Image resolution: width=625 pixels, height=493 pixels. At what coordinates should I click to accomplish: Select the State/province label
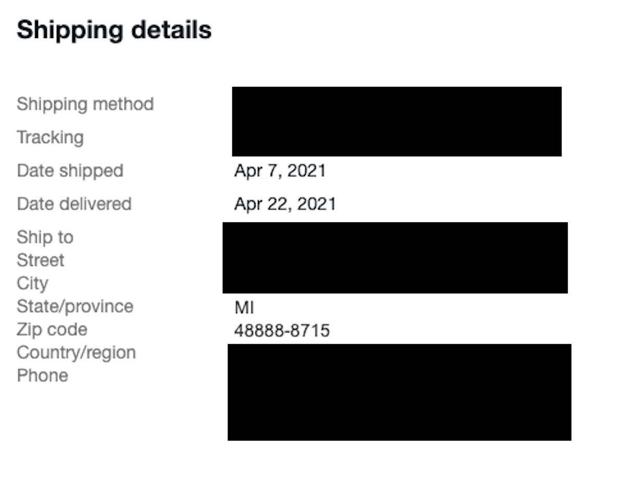[x=75, y=306]
